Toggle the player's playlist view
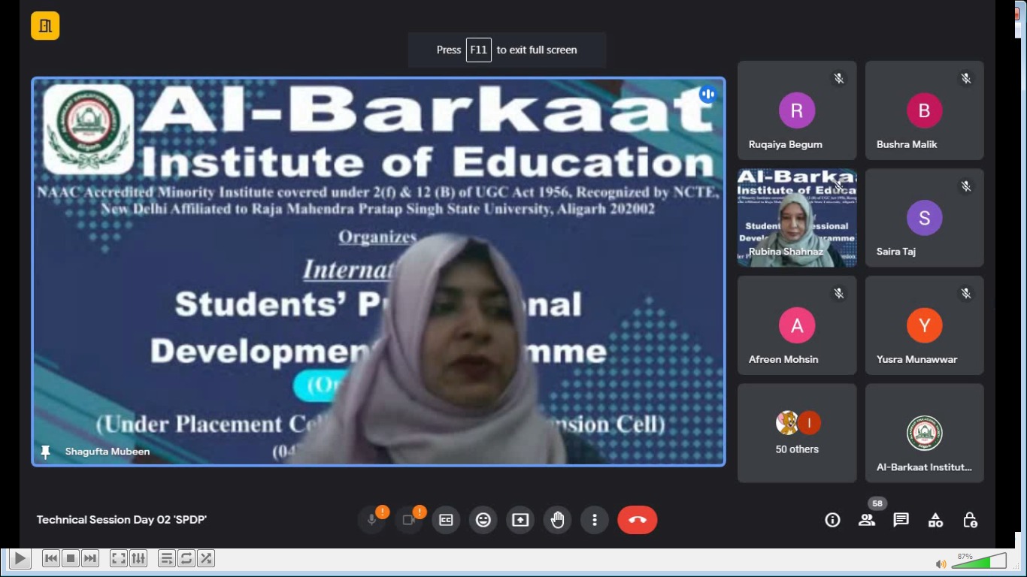1027x577 pixels. coord(167,558)
